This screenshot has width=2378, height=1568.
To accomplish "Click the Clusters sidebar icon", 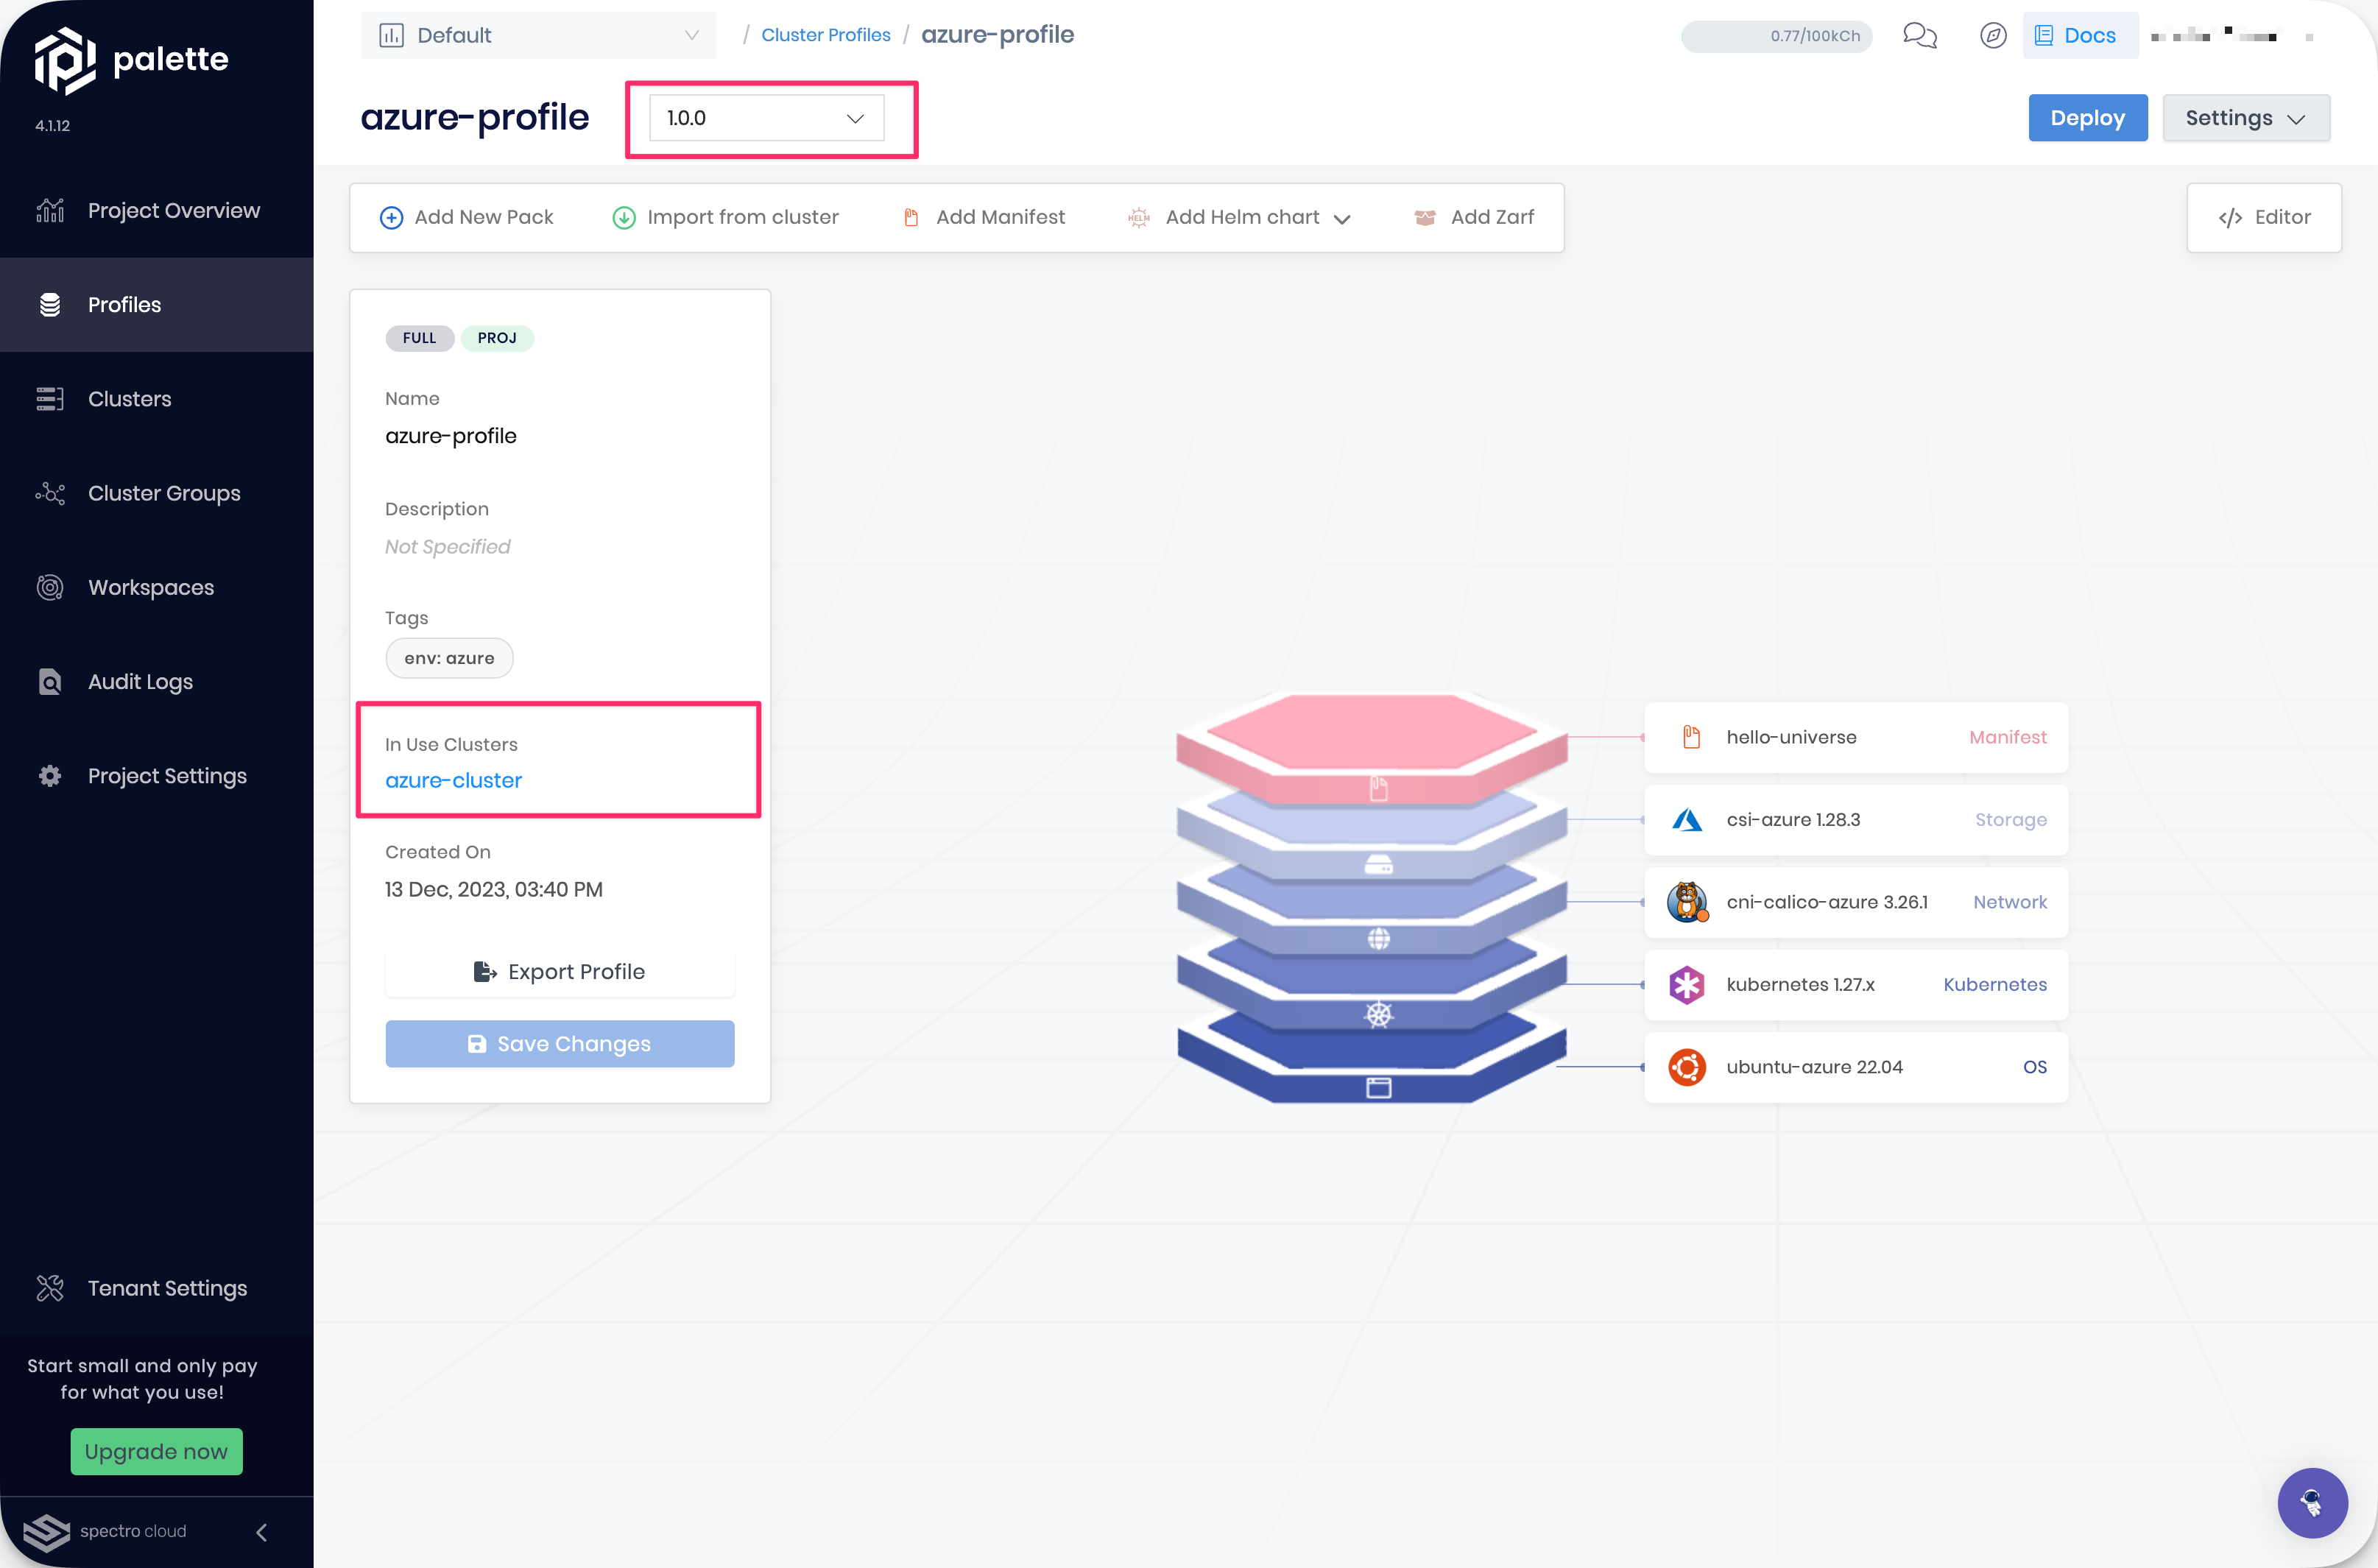I will (50, 399).
